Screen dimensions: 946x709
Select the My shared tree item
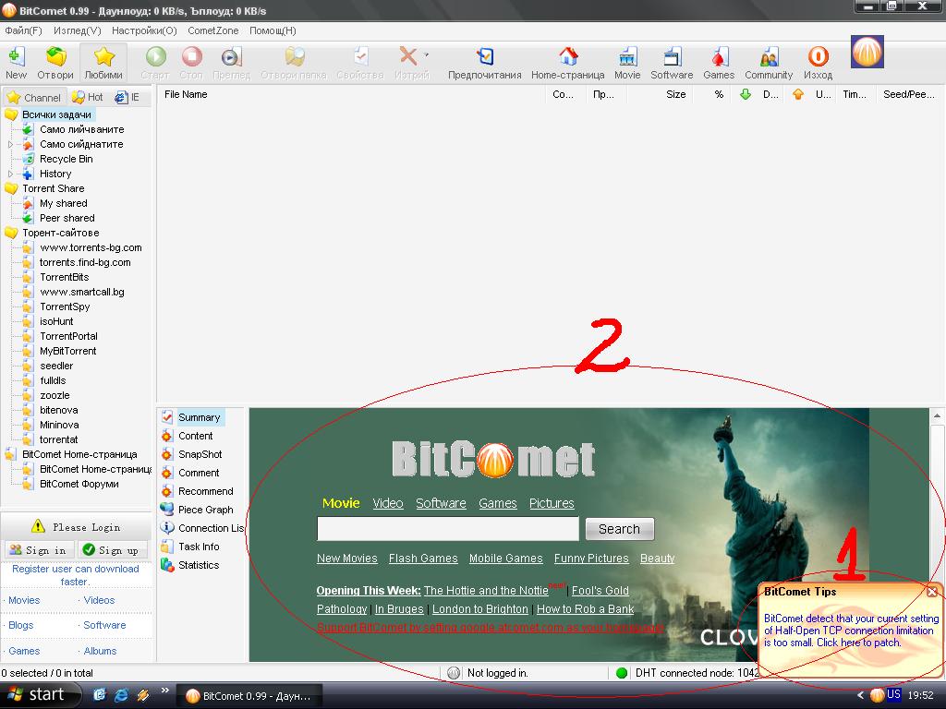pos(64,204)
